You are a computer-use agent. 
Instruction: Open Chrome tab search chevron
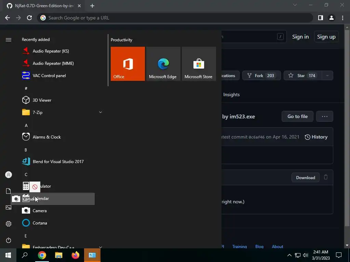(295, 5)
